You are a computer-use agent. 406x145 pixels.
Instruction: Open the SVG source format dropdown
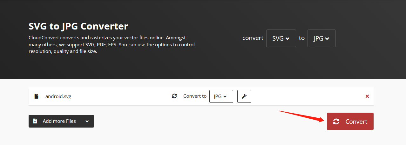click(x=281, y=38)
